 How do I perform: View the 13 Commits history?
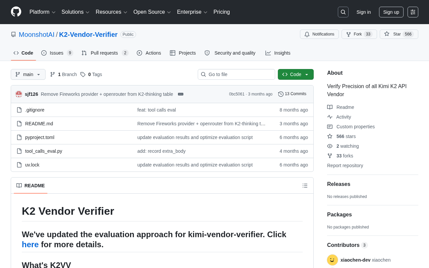292,94
